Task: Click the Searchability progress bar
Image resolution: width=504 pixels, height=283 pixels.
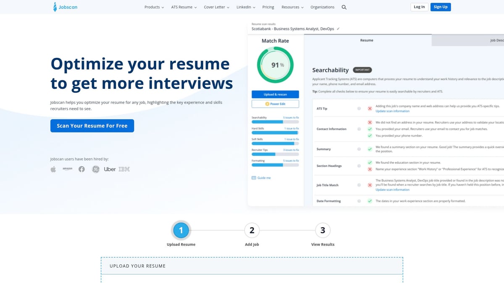Action: pos(275,122)
